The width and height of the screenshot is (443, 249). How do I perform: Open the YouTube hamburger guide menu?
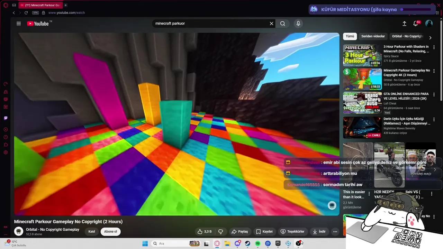(19, 24)
